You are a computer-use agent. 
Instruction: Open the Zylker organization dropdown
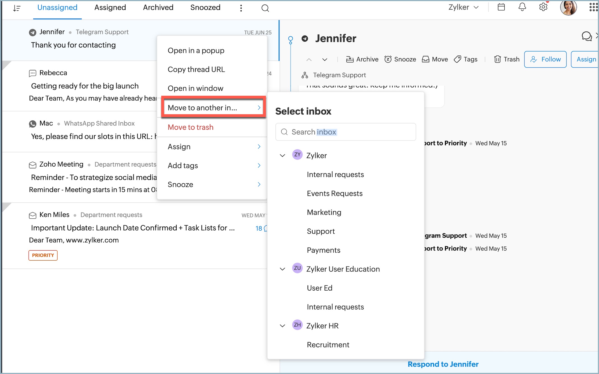pos(463,8)
